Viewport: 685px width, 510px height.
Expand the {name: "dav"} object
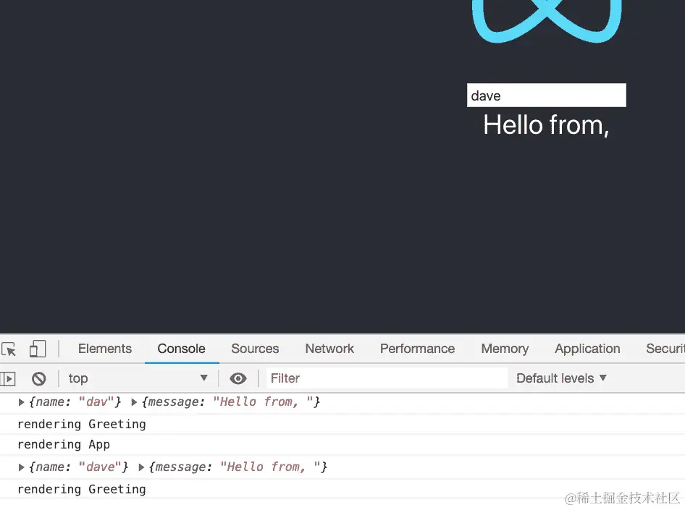coord(21,402)
